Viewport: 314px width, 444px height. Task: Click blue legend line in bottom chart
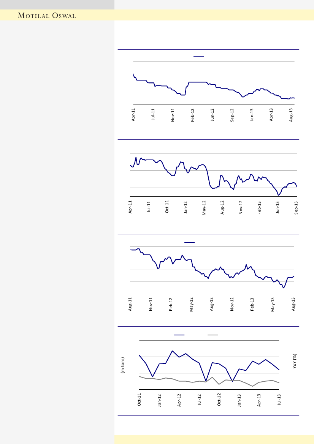[179, 335]
